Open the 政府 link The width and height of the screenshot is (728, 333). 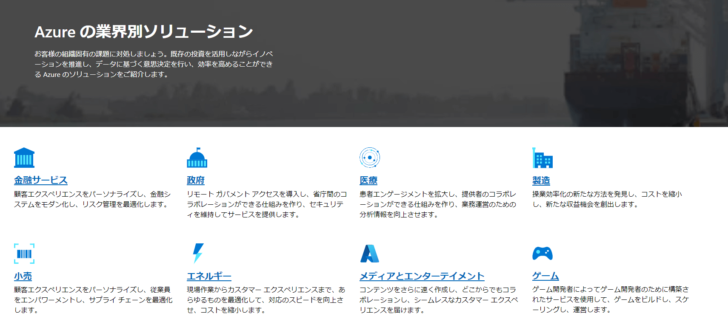point(196,180)
